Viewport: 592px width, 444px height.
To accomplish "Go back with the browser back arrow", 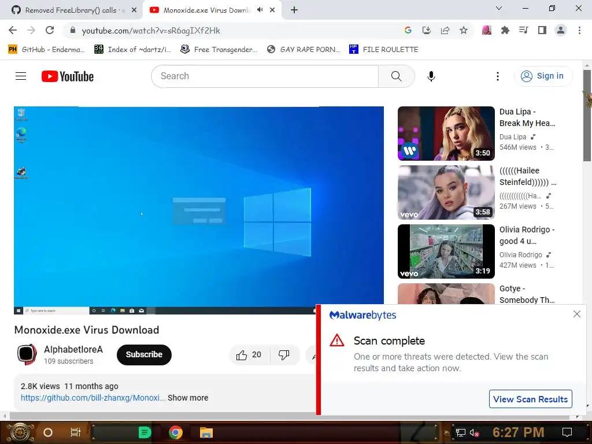I will point(13,31).
